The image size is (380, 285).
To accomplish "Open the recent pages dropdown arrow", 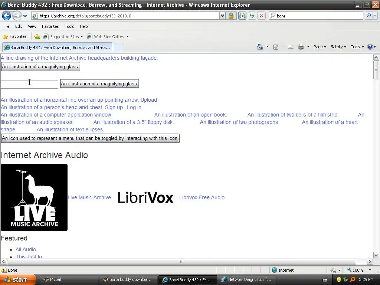I will (25, 16).
